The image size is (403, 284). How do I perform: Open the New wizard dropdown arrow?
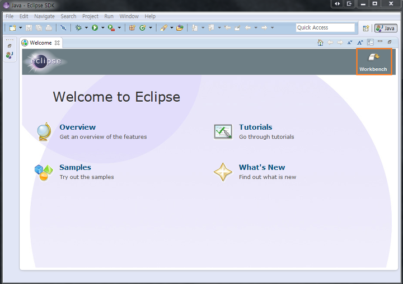click(21, 28)
